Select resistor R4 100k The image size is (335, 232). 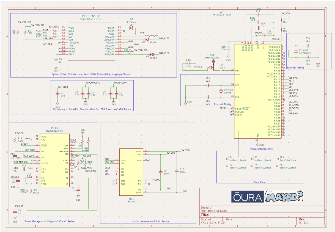point(18,32)
